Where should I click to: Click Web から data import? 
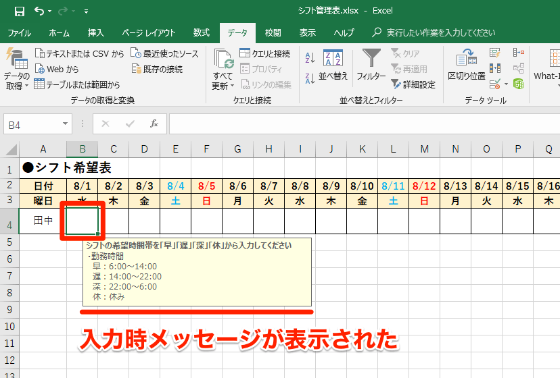tap(57, 69)
